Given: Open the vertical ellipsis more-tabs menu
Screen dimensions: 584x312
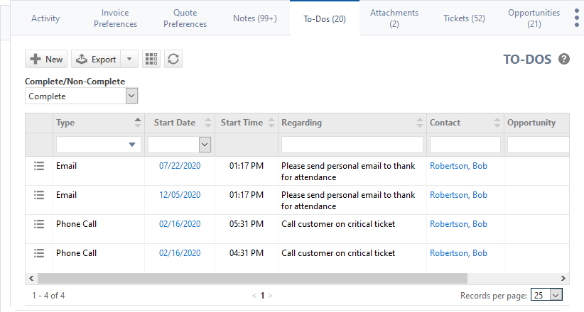Looking at the screenshot, I should (x=576, y=18).
